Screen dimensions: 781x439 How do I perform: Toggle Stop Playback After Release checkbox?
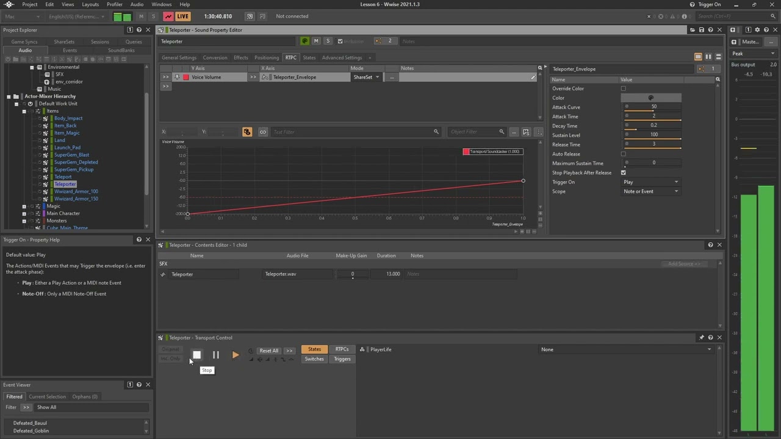[x=623, y=173]
